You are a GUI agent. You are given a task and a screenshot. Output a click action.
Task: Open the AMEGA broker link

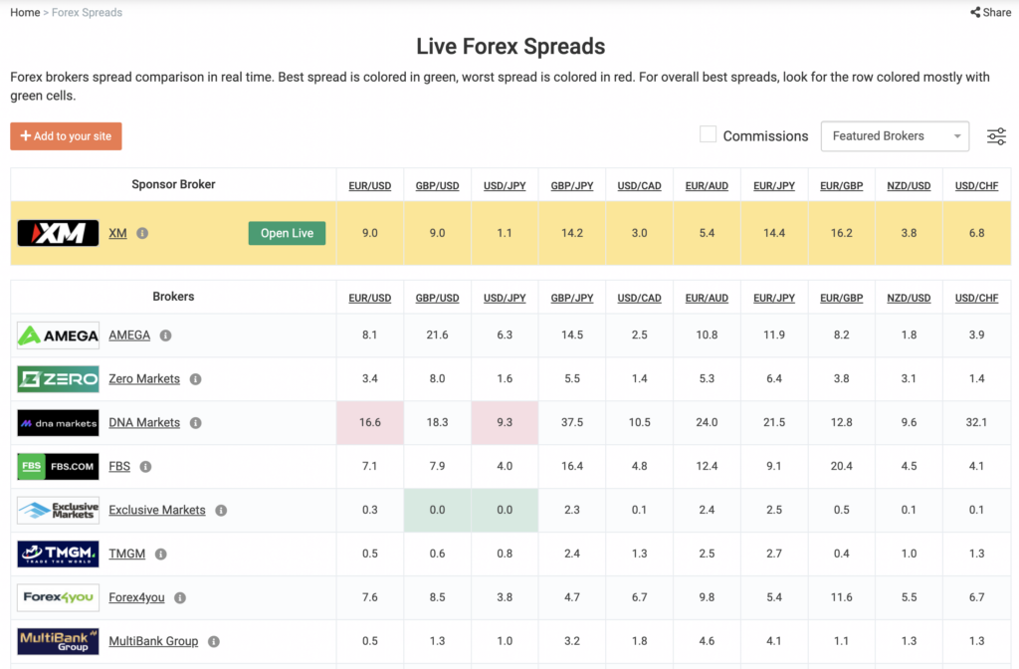129,335
